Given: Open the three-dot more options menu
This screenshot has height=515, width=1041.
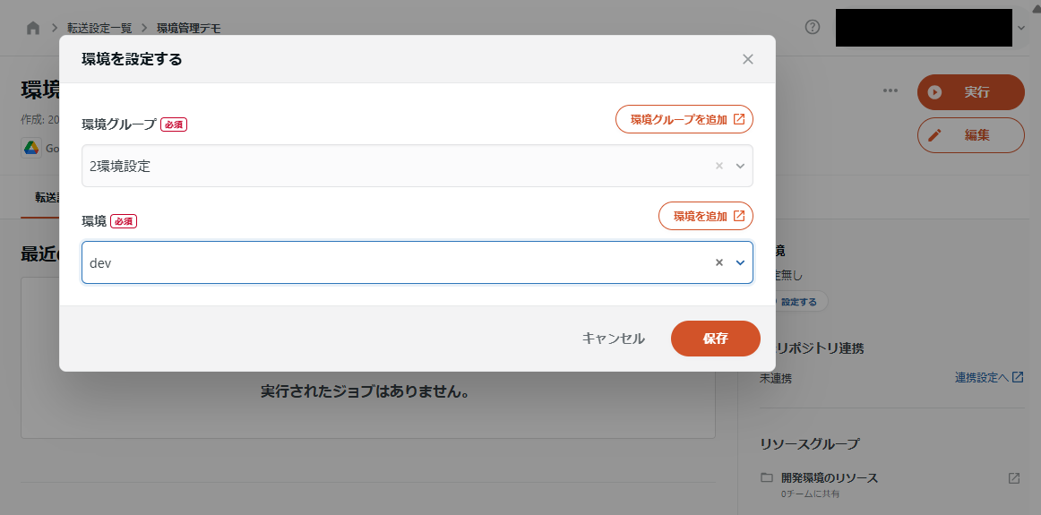Looking at the screenshot, I should (890, 91).
